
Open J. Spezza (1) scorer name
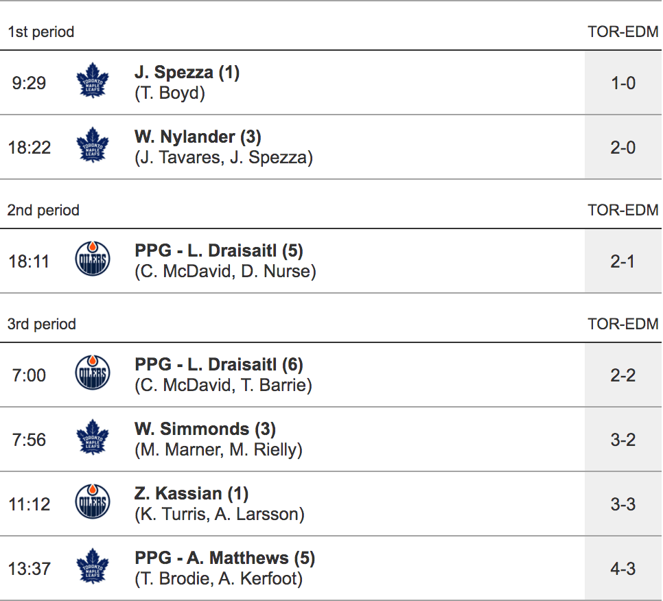[x=187, y=73]
